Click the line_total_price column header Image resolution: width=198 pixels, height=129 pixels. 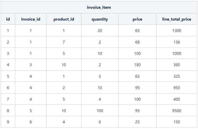click(x=177, y=19)
